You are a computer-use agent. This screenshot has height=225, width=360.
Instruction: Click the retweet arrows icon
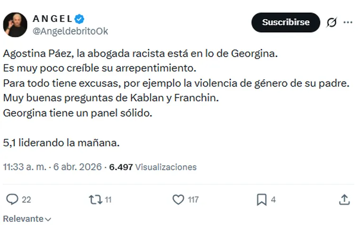pyautogui.click(x=95, y=199)
